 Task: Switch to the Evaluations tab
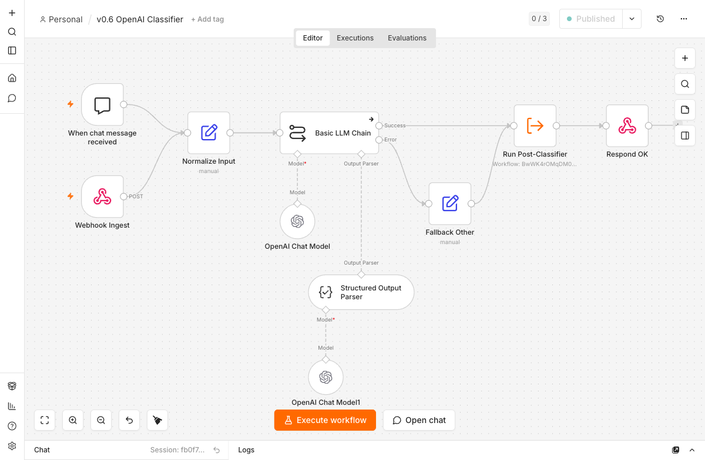pyautogui.click(x=407, y=38)
